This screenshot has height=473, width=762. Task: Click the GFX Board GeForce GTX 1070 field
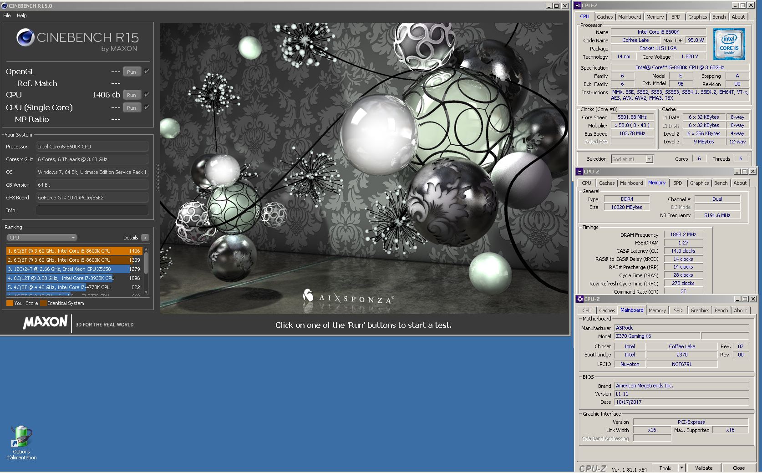click(92, 198)
